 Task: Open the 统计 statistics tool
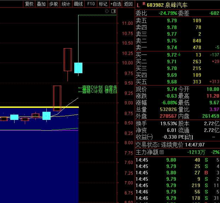(x=66, y=4)
